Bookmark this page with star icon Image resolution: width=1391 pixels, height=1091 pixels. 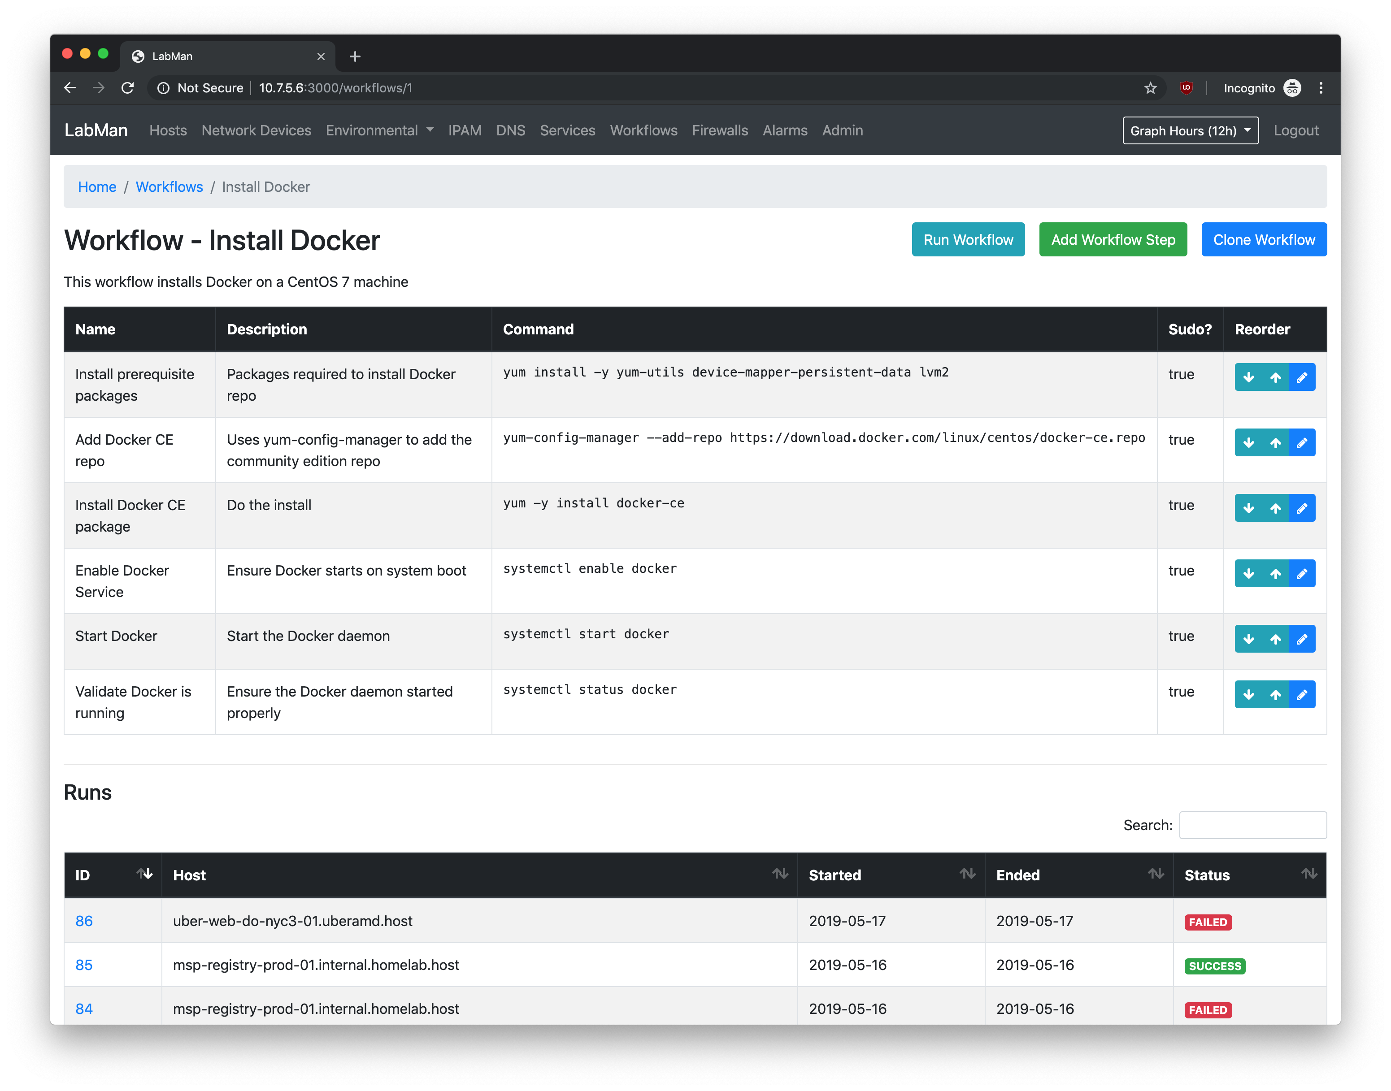click(1150, 88)
